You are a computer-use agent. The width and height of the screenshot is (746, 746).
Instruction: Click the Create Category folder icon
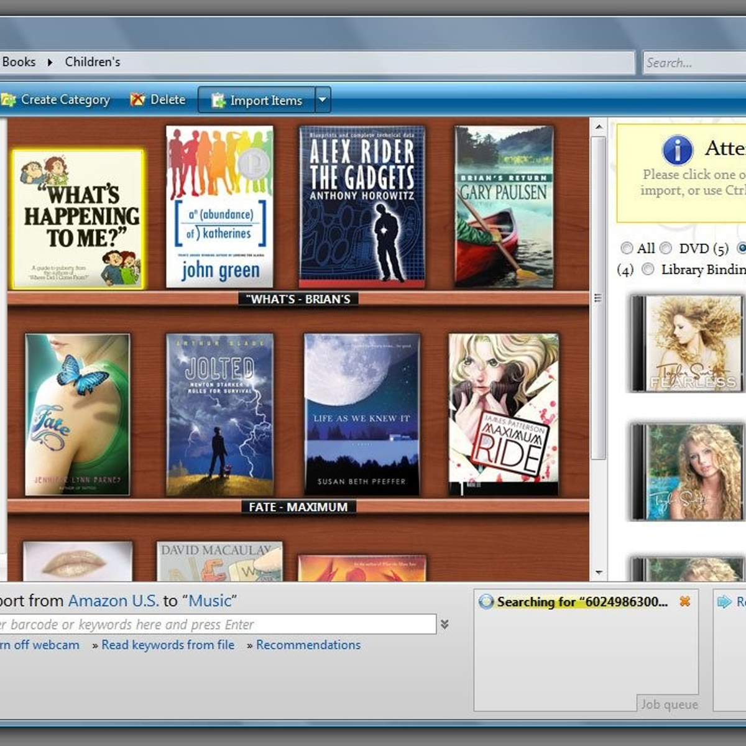point(8,99)
